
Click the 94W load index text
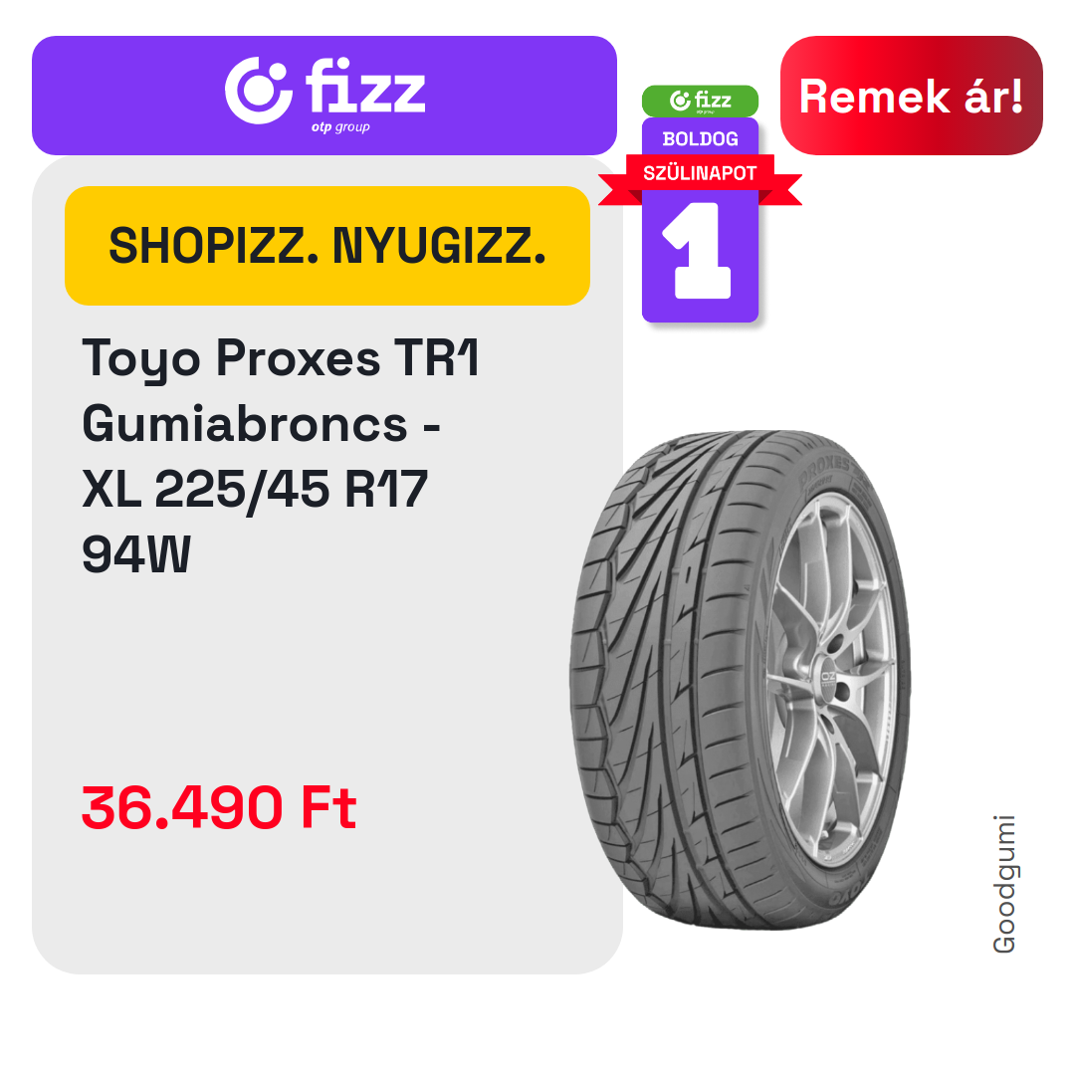click(x=135, y=554)
